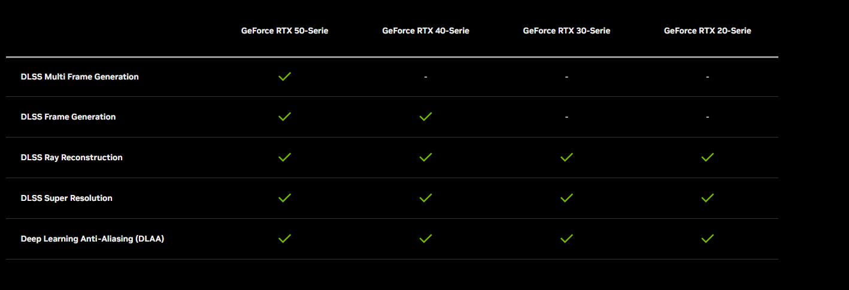The height and width of the screenshot is (290, 849).
Task: Click DLSS Frame Generation checkmark under RTX 50-Serie
Action: point(285,117)
